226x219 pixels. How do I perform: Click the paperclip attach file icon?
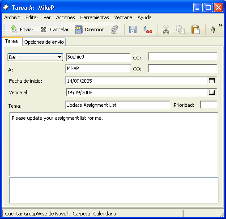(x=115, y=29)
